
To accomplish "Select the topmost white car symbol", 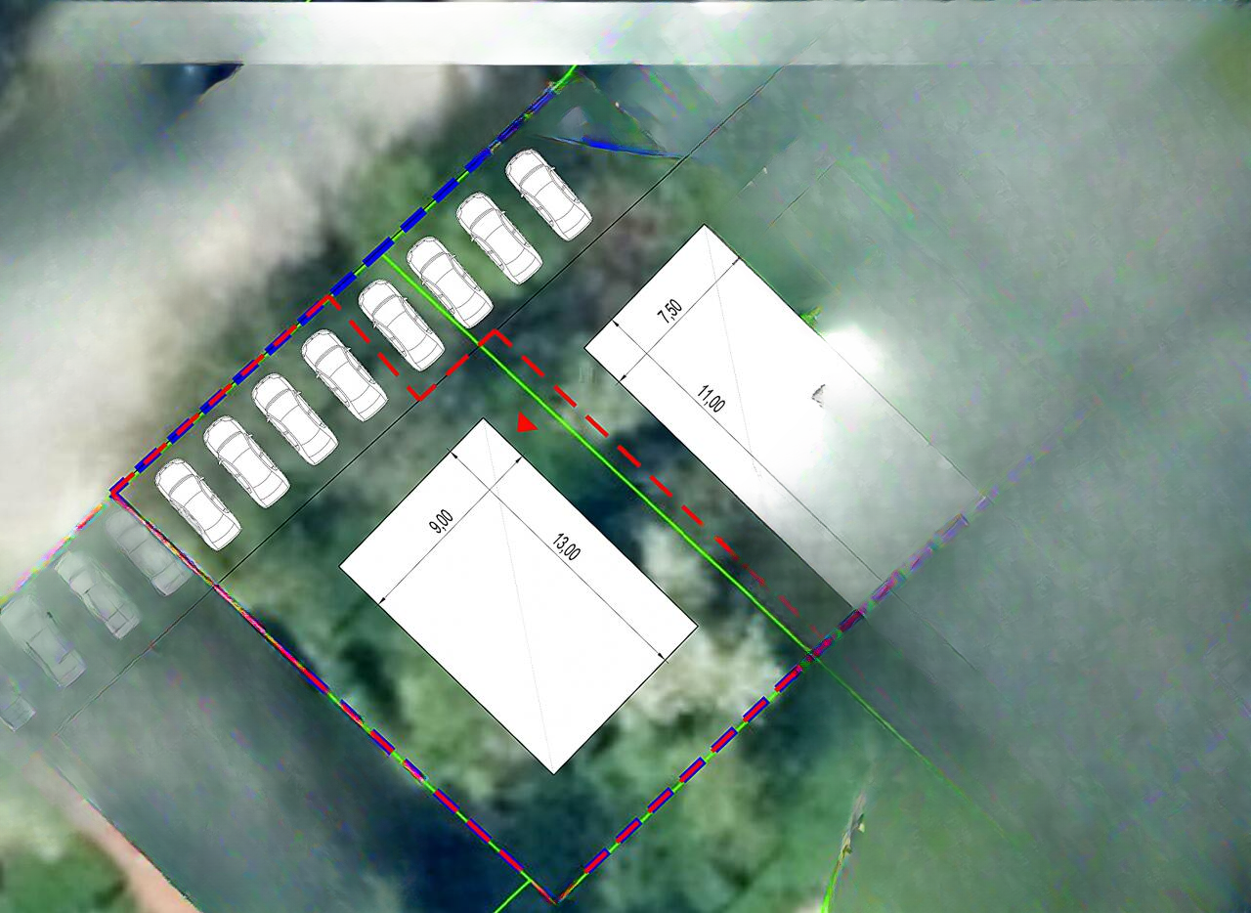I will click(x=548, y=195).
